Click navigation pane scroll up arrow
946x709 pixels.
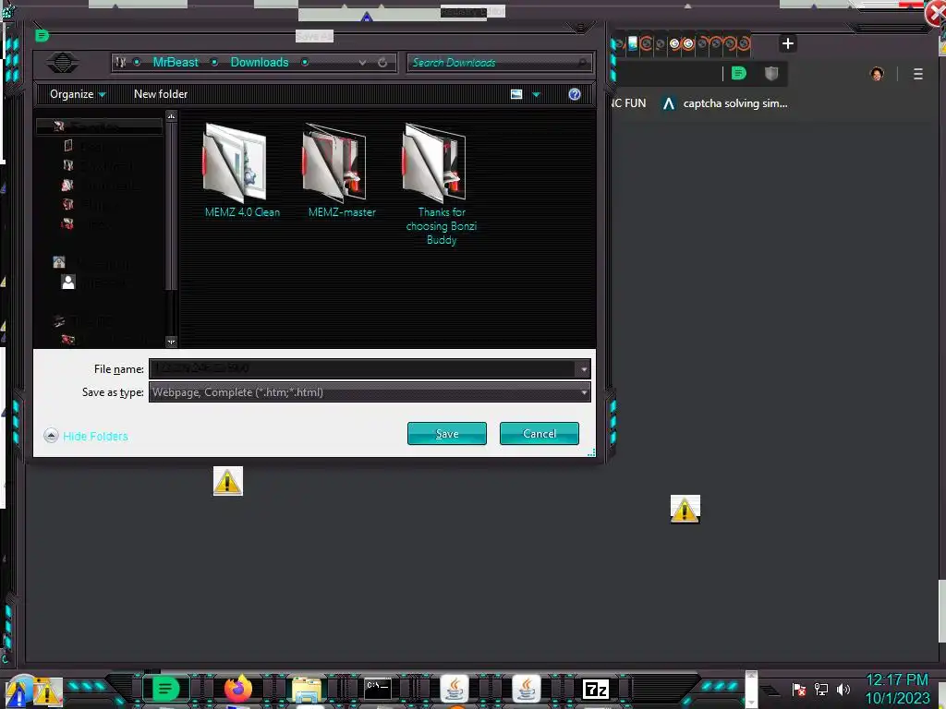(x=171, y=115)
